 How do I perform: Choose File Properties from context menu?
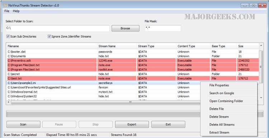(219, 85)
